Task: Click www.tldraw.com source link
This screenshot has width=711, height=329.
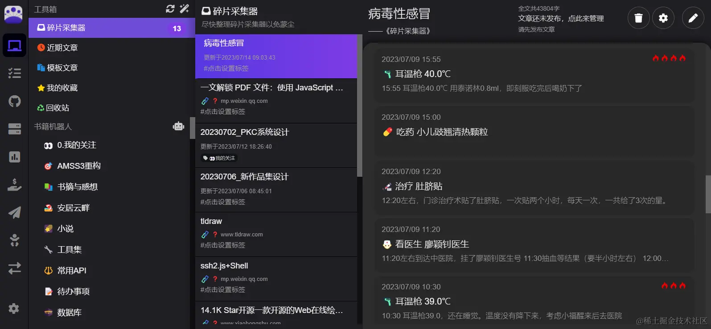Action: point(242,234)
